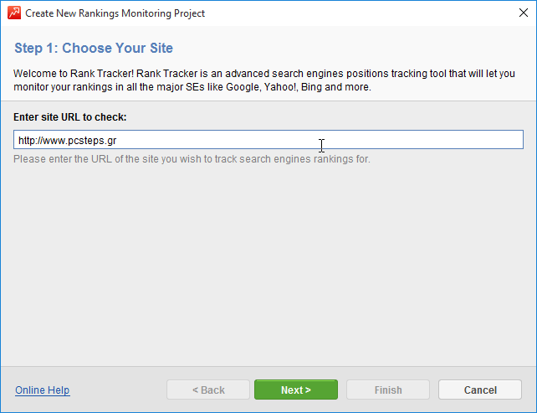Click the window title text
The height and width of the screenshot is (413, 537).
115,13
